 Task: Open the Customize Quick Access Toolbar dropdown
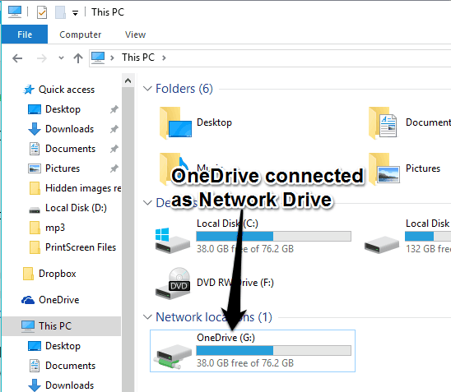pos(76,13)
